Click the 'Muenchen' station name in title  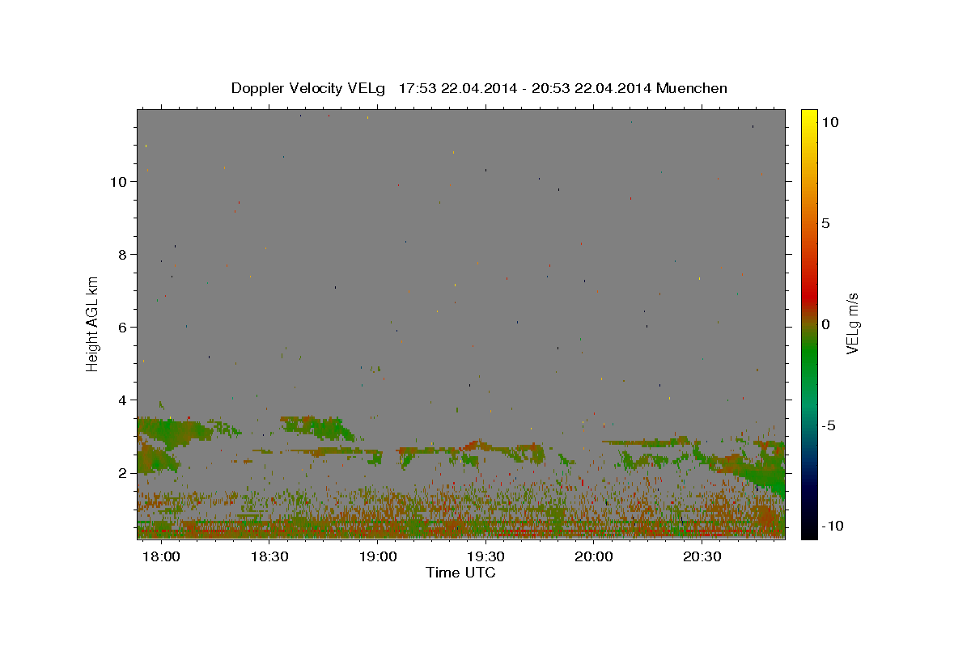[692, 89]
